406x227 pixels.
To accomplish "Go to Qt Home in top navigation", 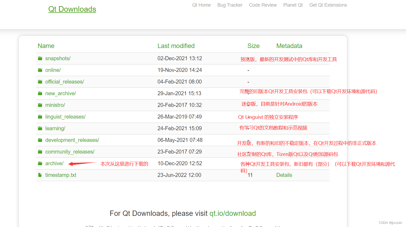I will 202,5.
